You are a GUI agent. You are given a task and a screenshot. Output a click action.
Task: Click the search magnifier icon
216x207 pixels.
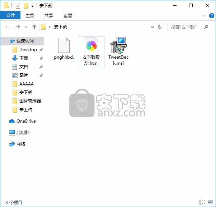(206, 27)
